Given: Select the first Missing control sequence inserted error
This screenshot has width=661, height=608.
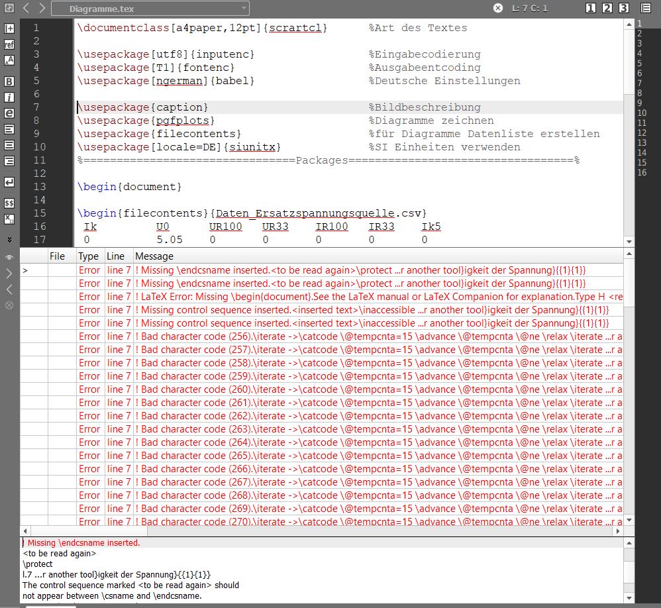Looking at the screenshot, I should point(322,310).
